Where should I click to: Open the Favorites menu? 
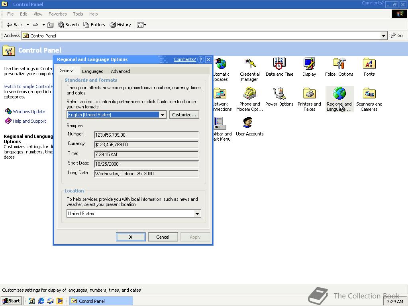coord(57,14)
